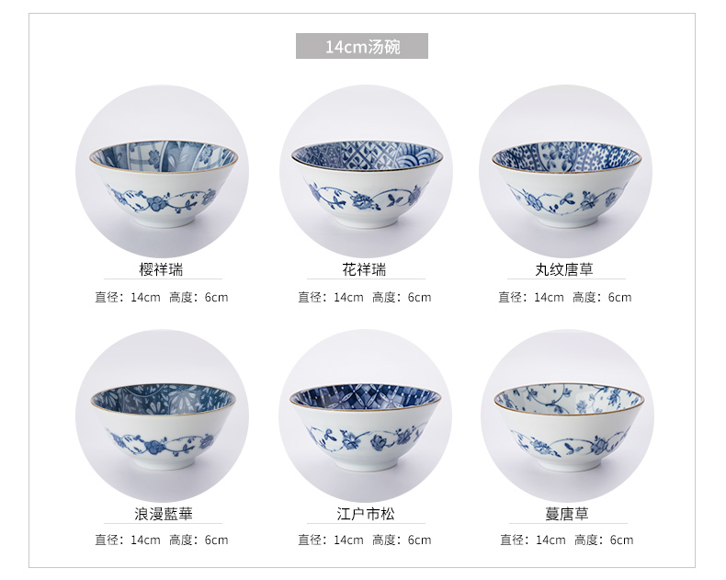The height and width of the screenshot is (580, 726).
Task: Click the 丸纹唐草 product name label
Action: click(564, 269)
